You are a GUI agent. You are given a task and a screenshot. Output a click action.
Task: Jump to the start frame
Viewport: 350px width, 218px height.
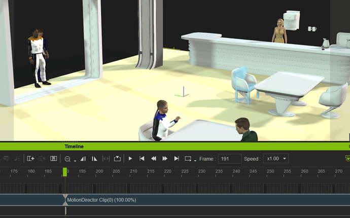tap(142, 159)
